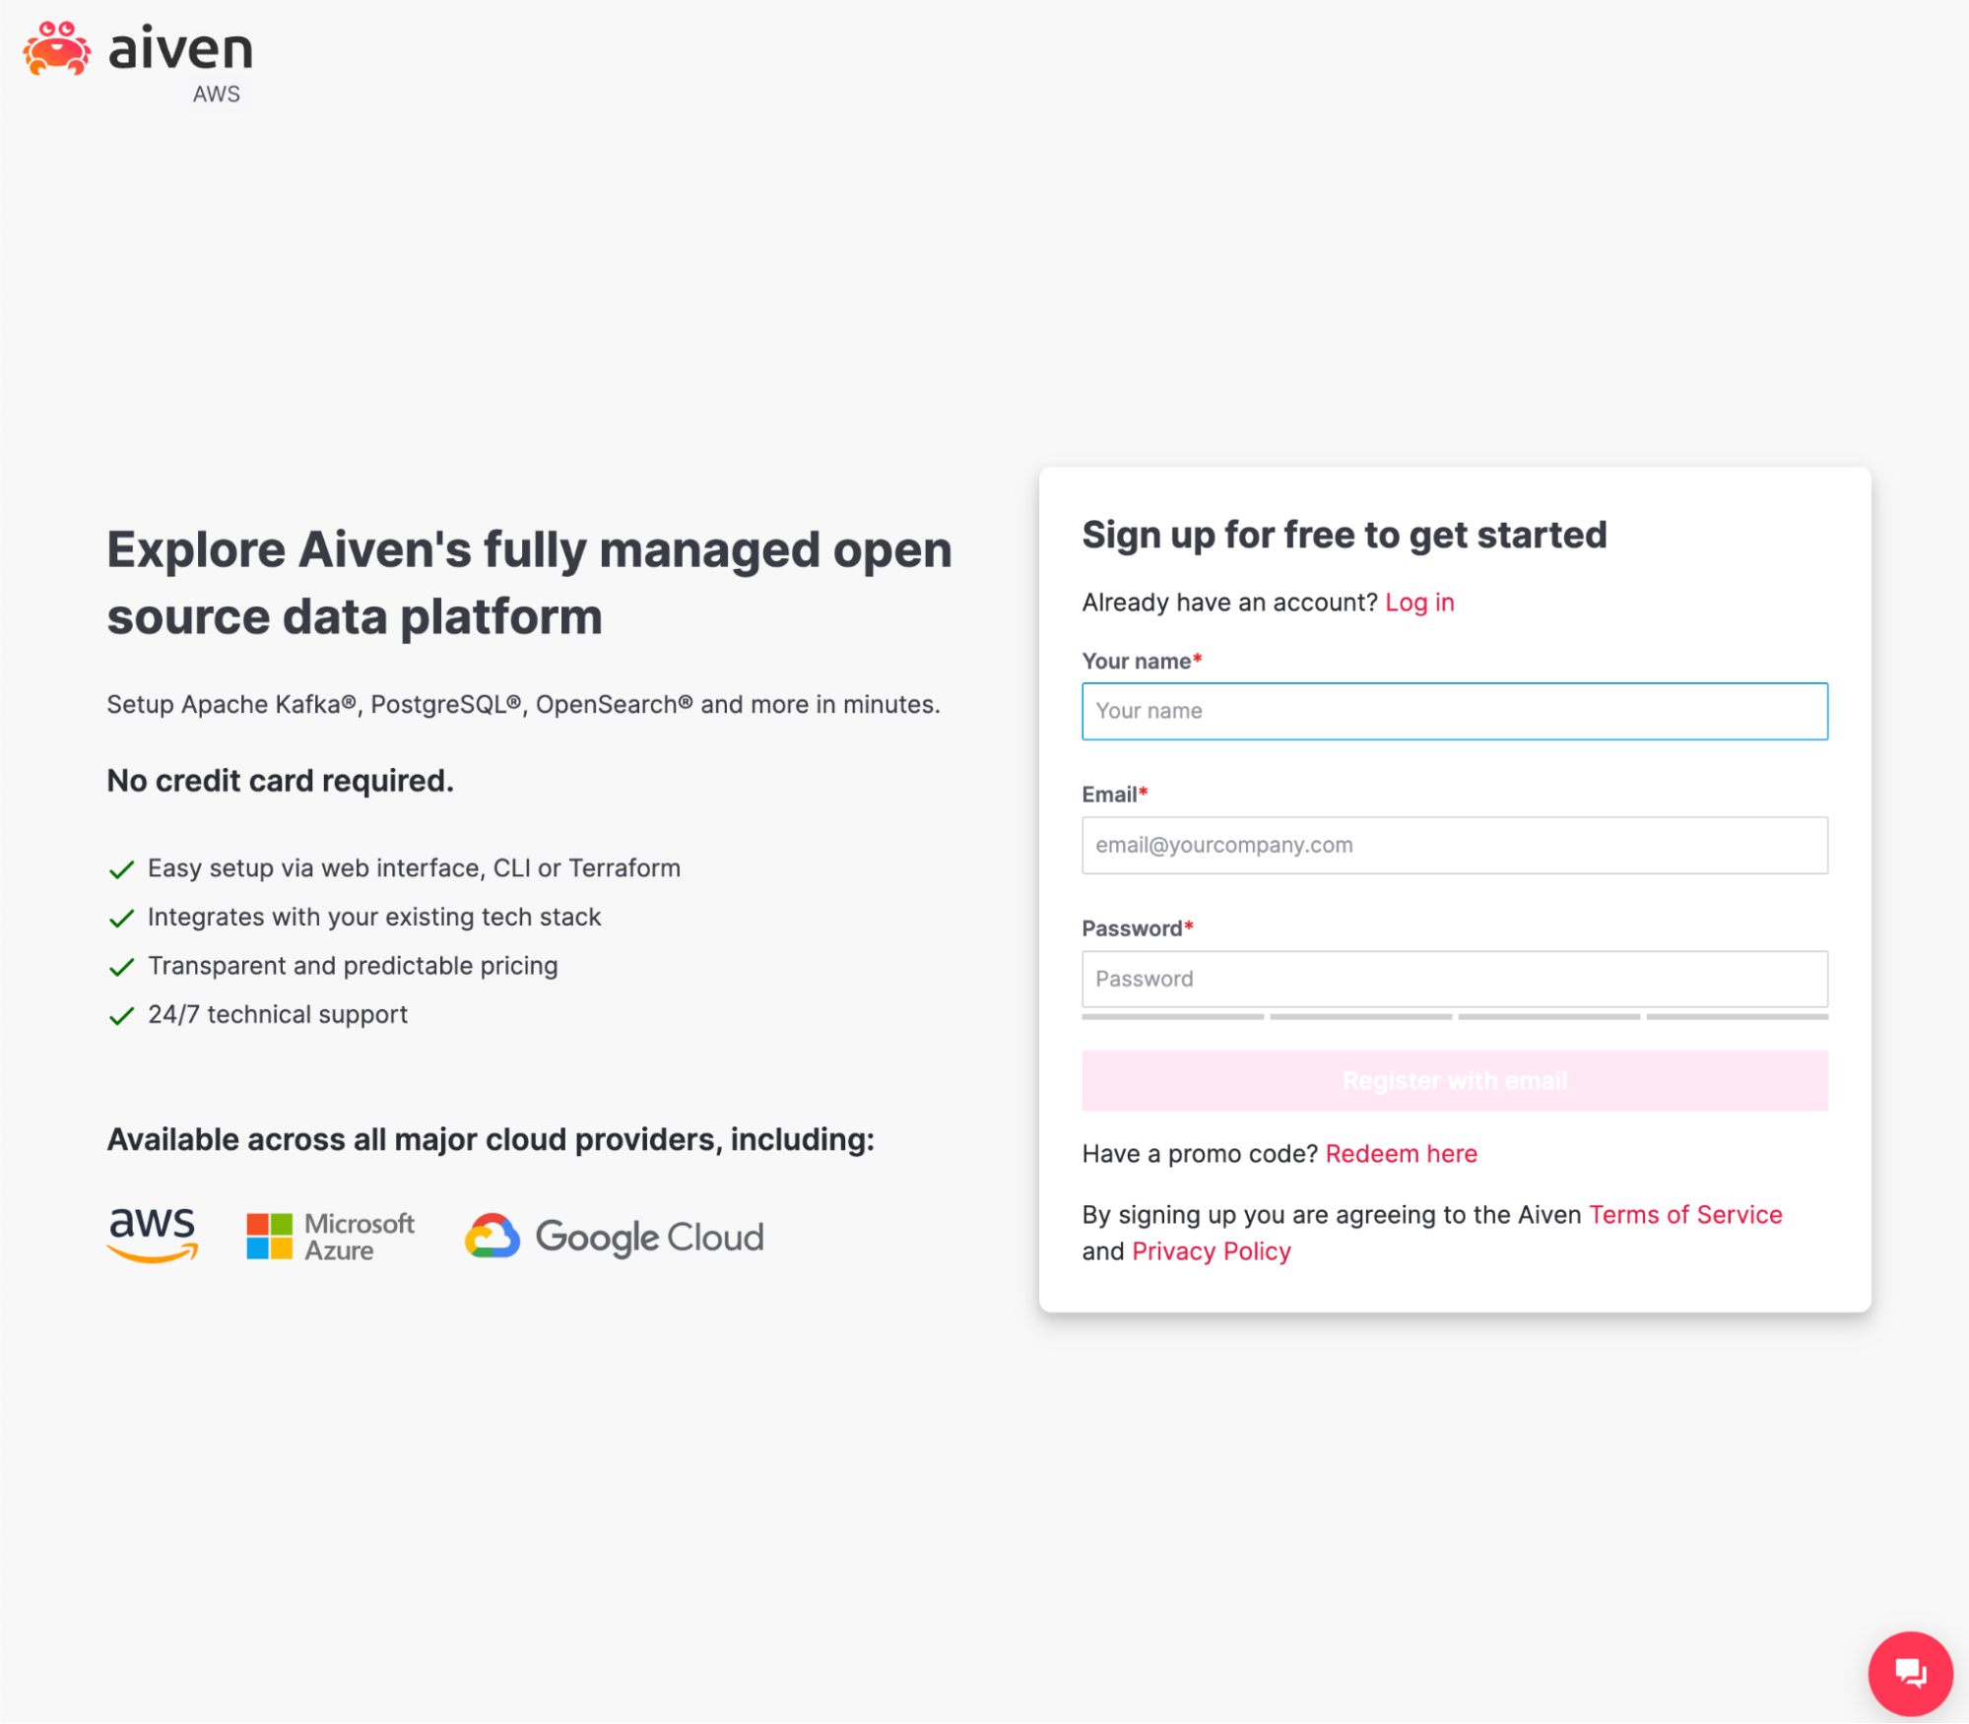Click the checkmark beside Transparent and predictable pricing
This screenshot has width=1969, height=1724.
[x=122, y=966]
